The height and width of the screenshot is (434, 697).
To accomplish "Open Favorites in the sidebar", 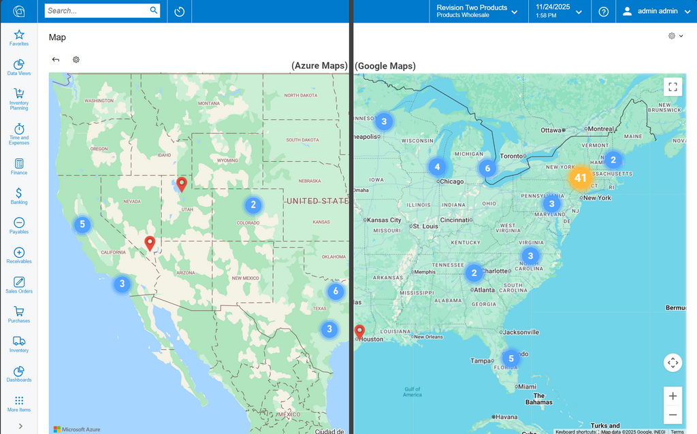I will point(19,37).
